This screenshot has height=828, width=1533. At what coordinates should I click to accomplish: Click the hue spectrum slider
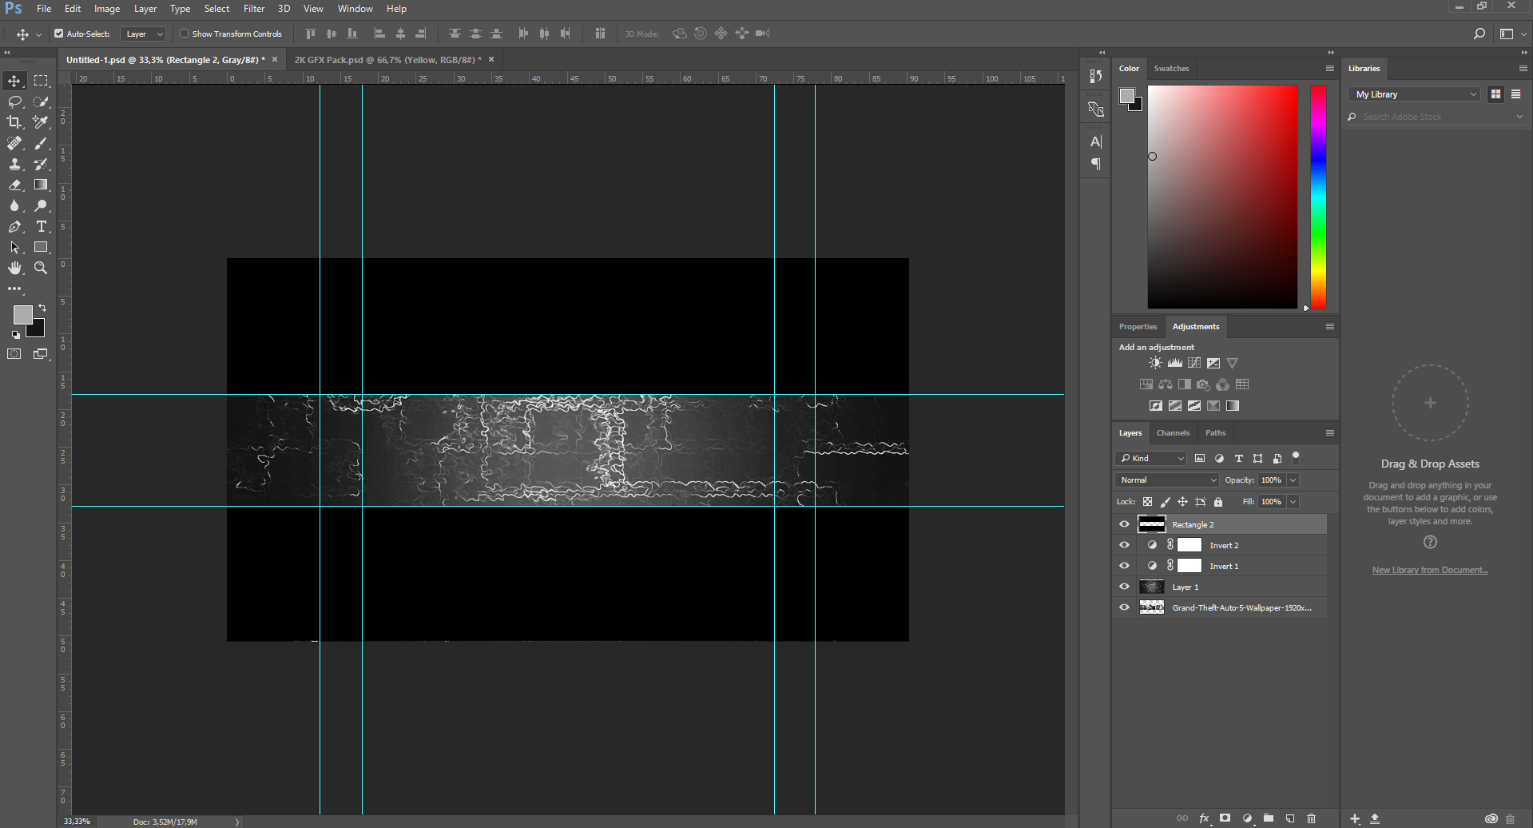point(1318,197)
